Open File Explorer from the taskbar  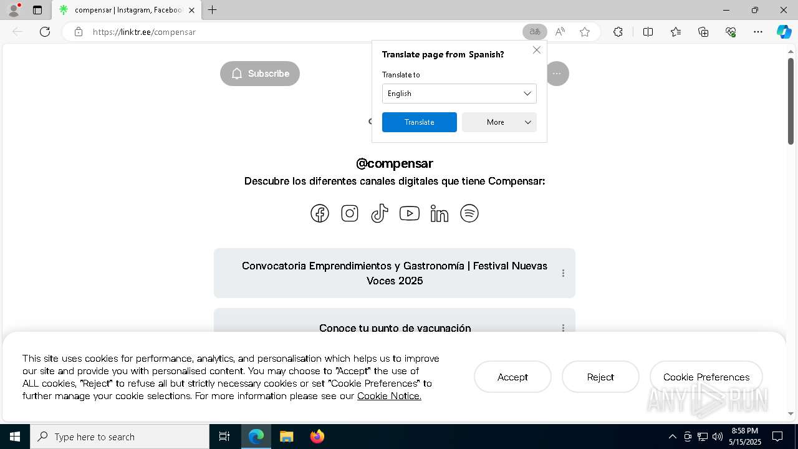point(286,437)
